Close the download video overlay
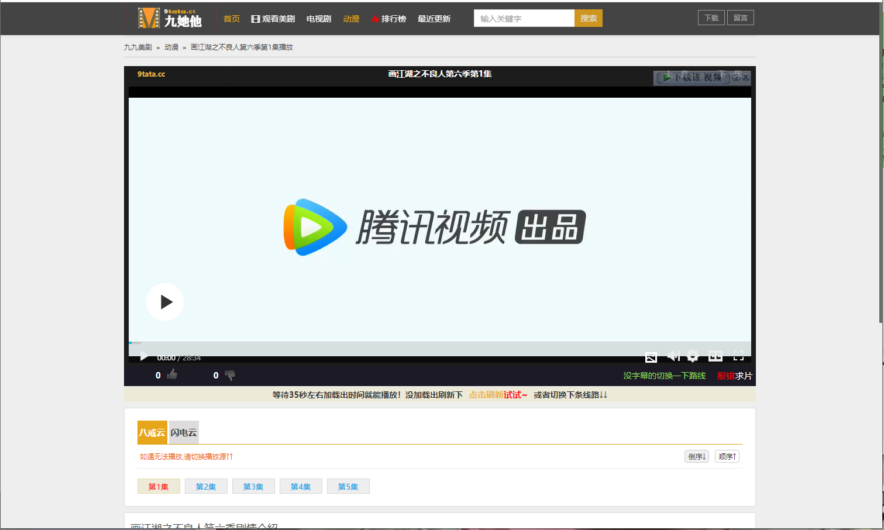Screen dimensions: 884x530 [x=745, y=77]
